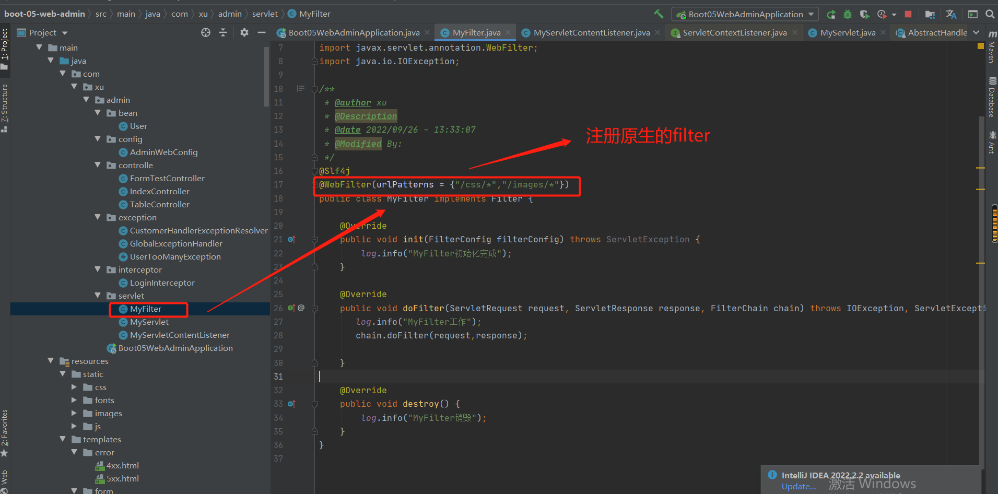998x494 pixels.
Task: Select IndexController in project tree
Action: [159, 191]
